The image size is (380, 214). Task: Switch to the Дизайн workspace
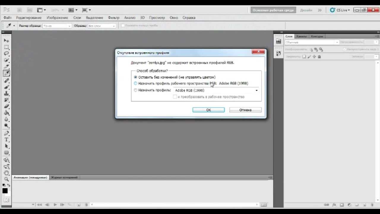click(x=306, y=10)
